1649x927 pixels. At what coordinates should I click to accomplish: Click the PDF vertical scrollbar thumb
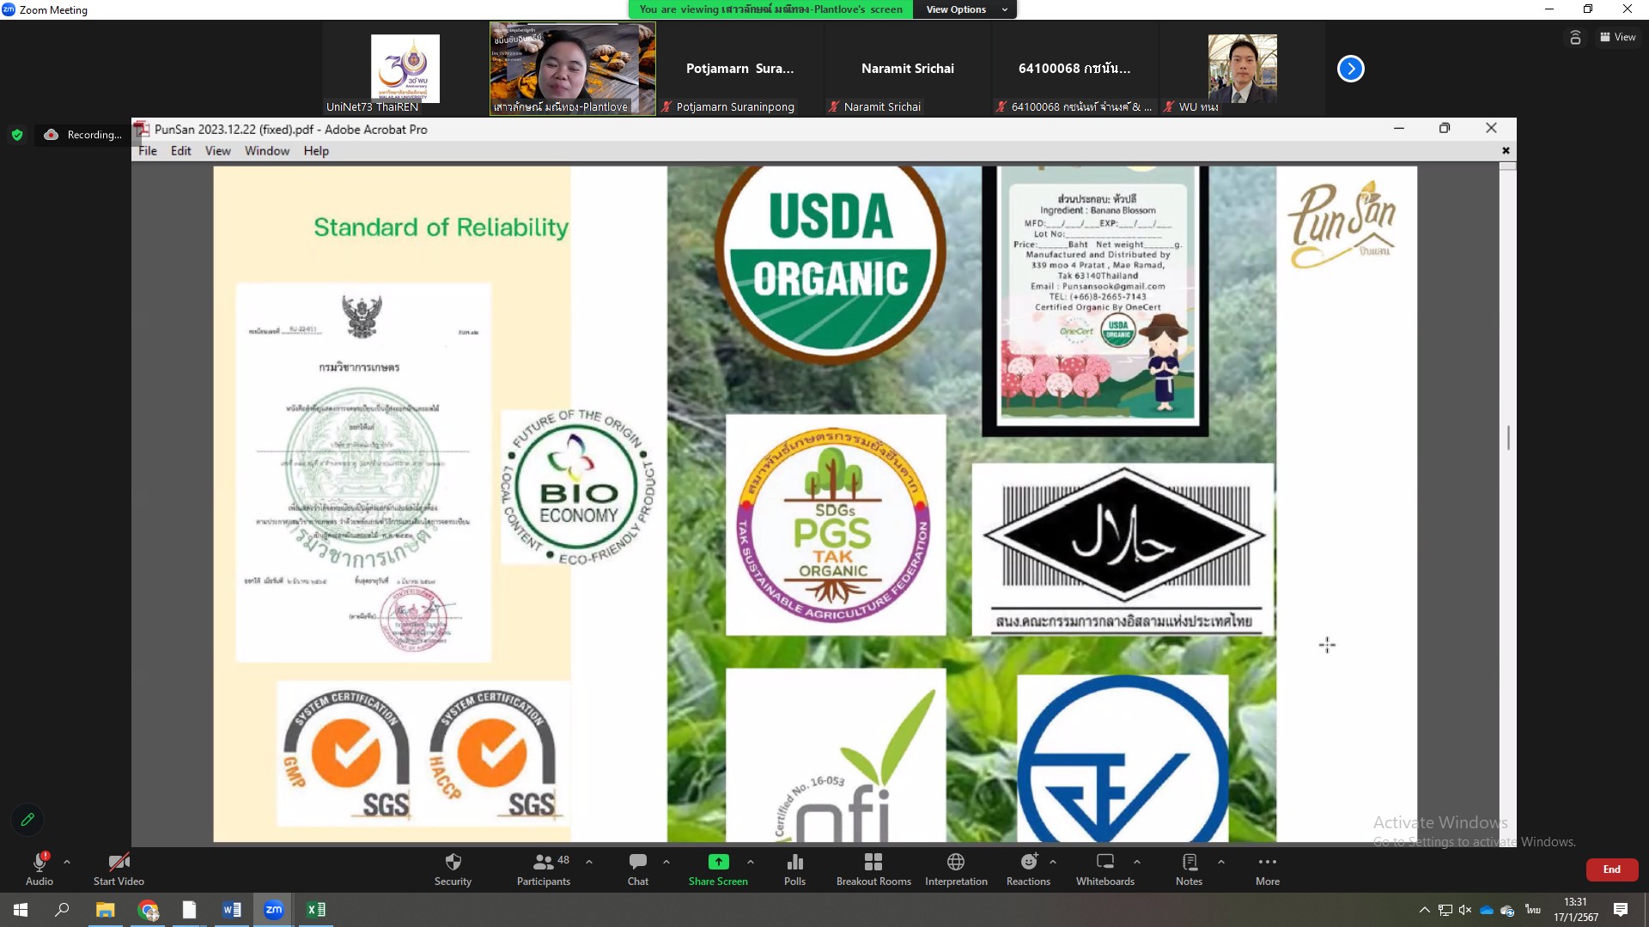pyautogui.click(x=1508, y=438)
